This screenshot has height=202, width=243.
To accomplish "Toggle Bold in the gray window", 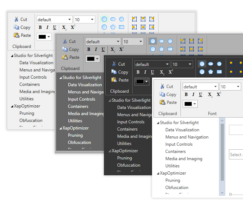I will [89, 49].
